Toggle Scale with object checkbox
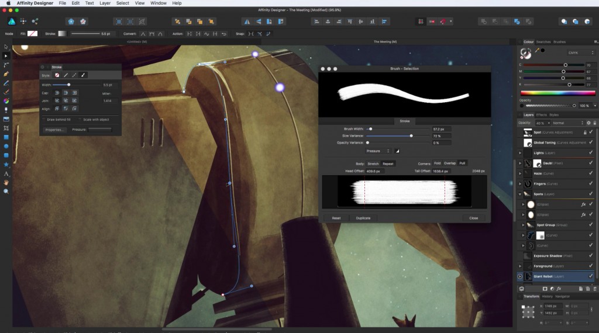 click(80, 119)
